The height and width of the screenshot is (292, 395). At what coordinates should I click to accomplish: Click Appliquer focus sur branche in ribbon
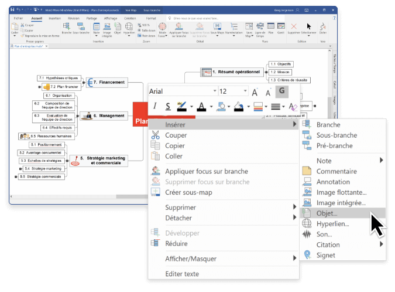[x=179, y=30]
